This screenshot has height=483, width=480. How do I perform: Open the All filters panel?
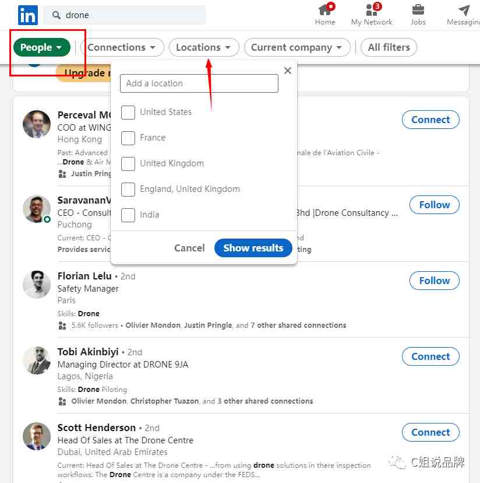(x=389, y=47)
